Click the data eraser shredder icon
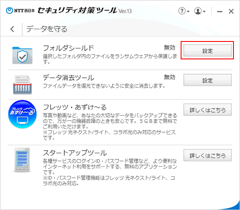Screen dimensions: 240x210 pyautogui.click(x=22, y=85)
